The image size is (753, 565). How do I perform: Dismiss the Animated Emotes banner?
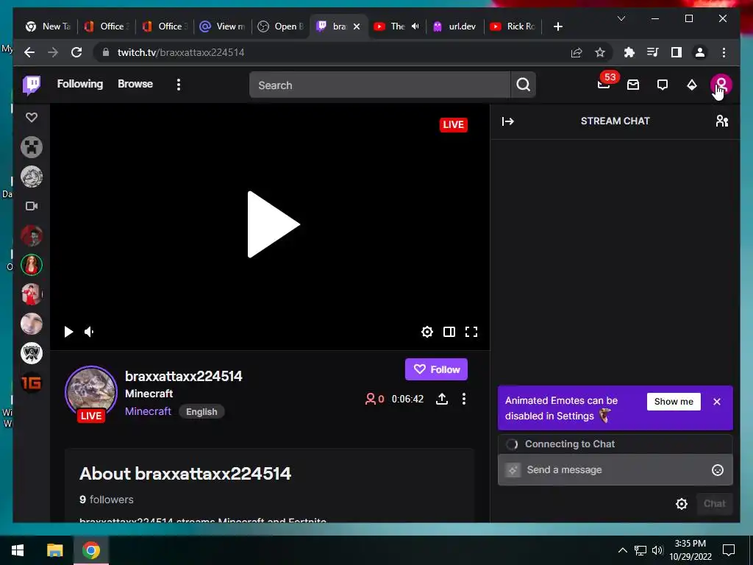pos(717,402)
